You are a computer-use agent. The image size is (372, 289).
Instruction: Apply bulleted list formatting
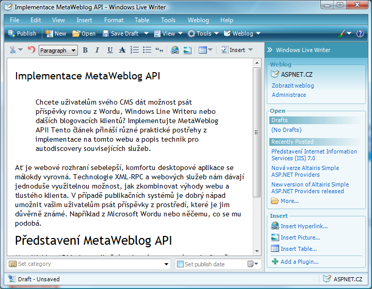pyautogui.click(x=147, y=50)
